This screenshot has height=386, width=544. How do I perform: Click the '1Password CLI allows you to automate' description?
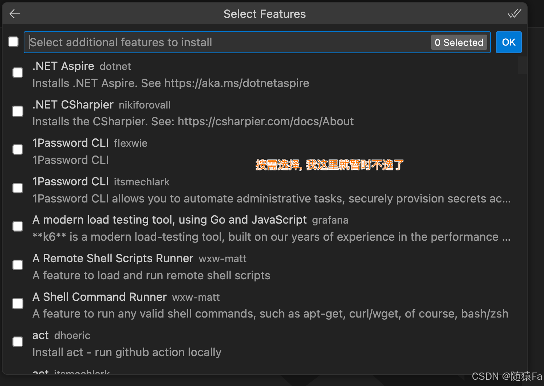272,198
